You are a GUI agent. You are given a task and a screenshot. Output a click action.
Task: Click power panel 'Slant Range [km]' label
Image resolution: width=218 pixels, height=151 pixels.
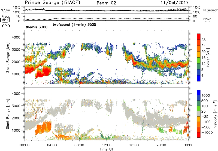[8, 58]
